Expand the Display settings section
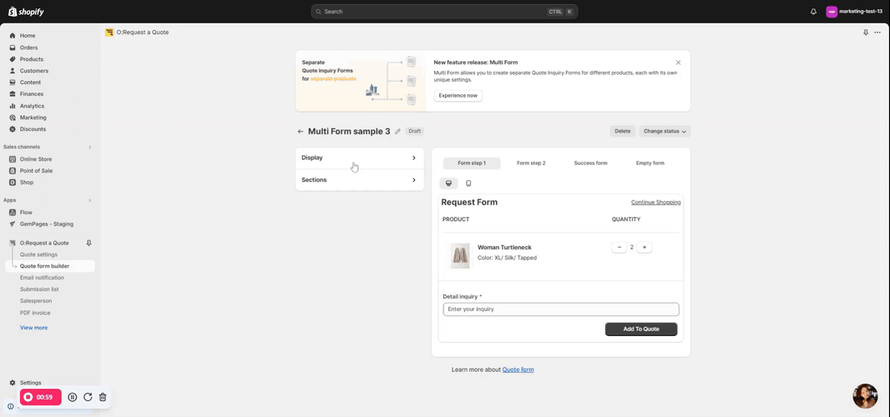This screenshot has height=417, width=890. [359, 158]
